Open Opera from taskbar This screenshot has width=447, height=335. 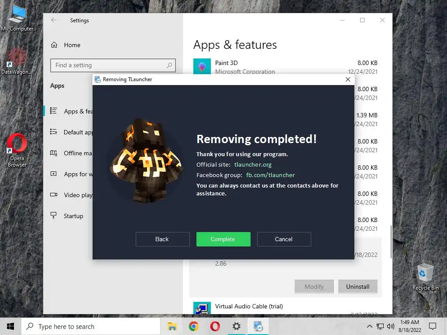(x=215, y=326)
